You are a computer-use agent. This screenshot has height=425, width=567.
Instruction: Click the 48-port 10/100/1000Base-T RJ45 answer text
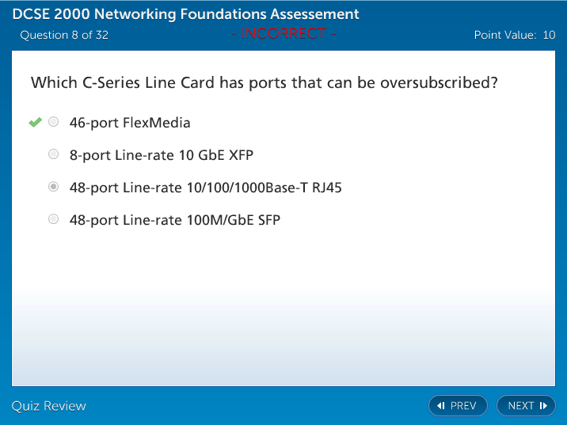click(206, 188)
